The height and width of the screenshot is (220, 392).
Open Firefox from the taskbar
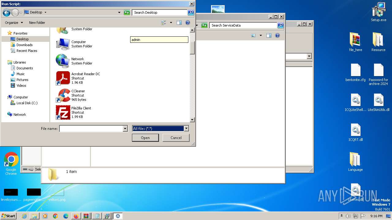76,216
